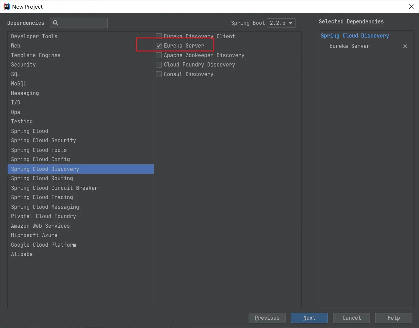Screen dimensions: 419x328
Task: Open the Spring Cloud category
Action: coord(81,131)
